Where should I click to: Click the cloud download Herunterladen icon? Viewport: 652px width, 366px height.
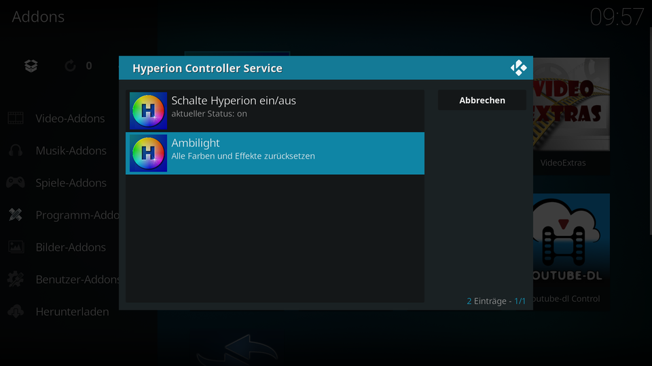pyautogui.click(x=16, y=311)
